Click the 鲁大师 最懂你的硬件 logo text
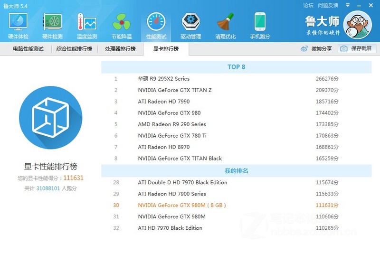Viewport: 380px width, 253px height. pos(323,26)
